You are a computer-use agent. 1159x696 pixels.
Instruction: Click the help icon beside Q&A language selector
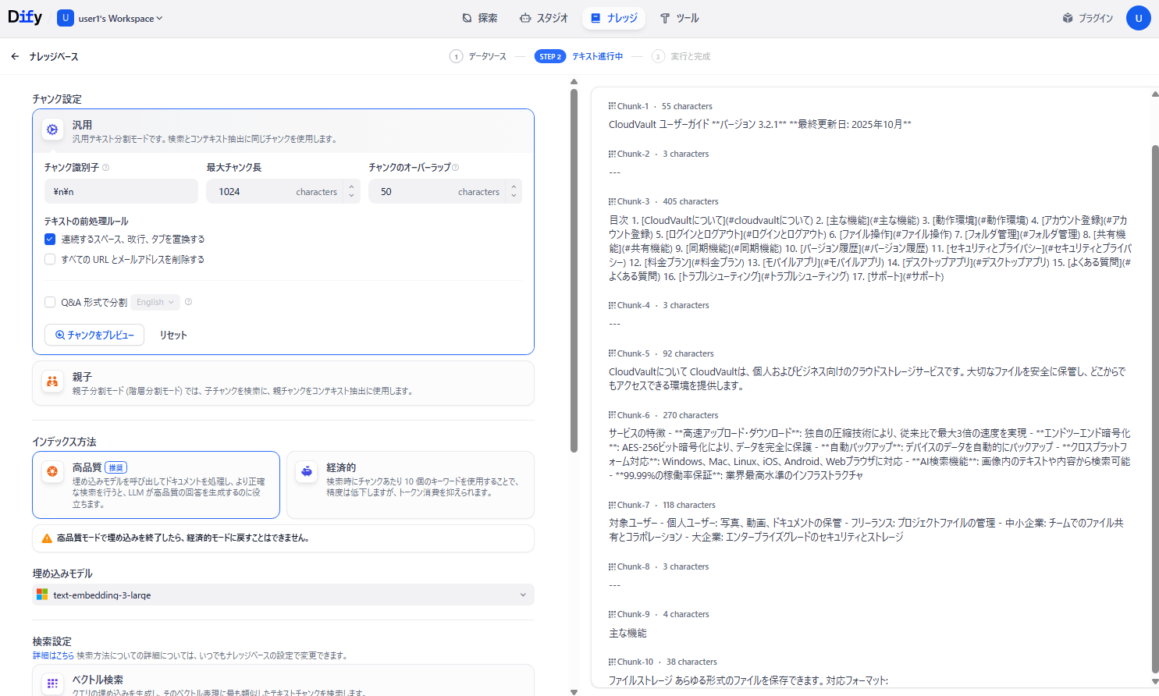(188, 302)
